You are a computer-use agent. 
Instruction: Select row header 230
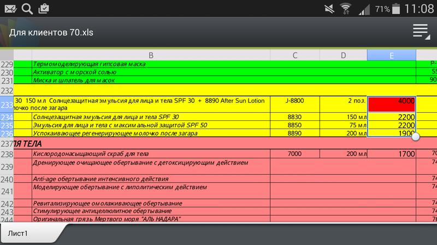[7, 72]
